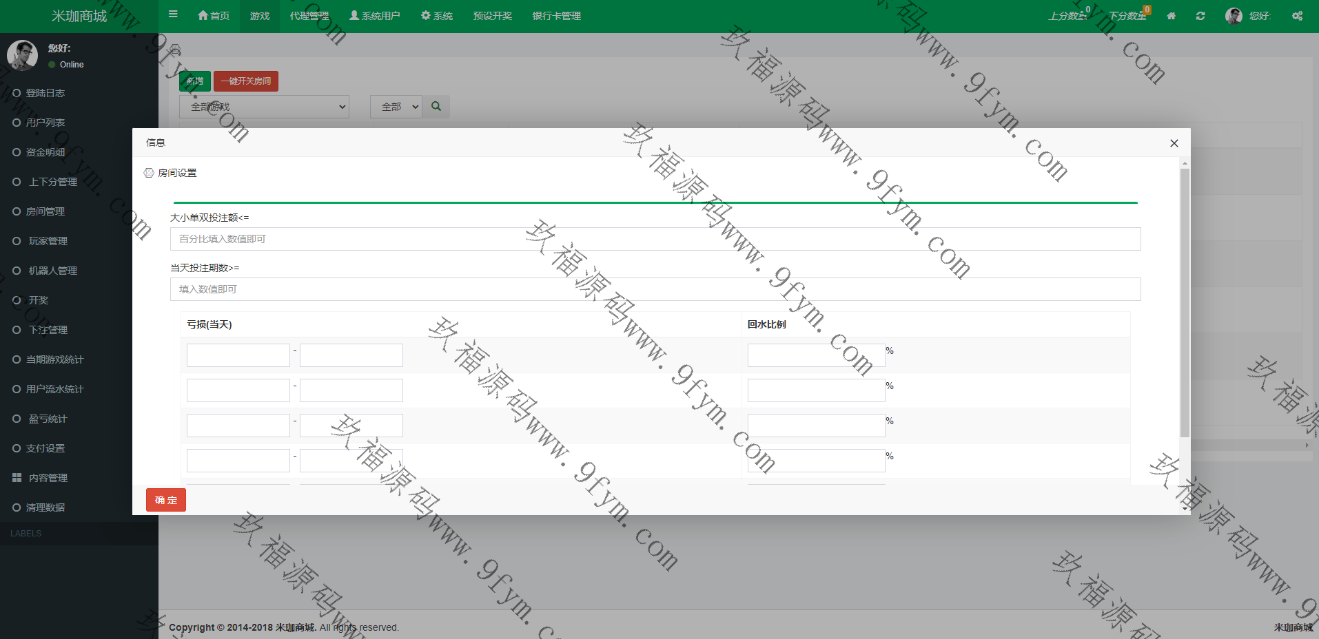Go to 房间管理 in the sidebar
Screen dimensions: 1319x639
[x=45, y=211]
